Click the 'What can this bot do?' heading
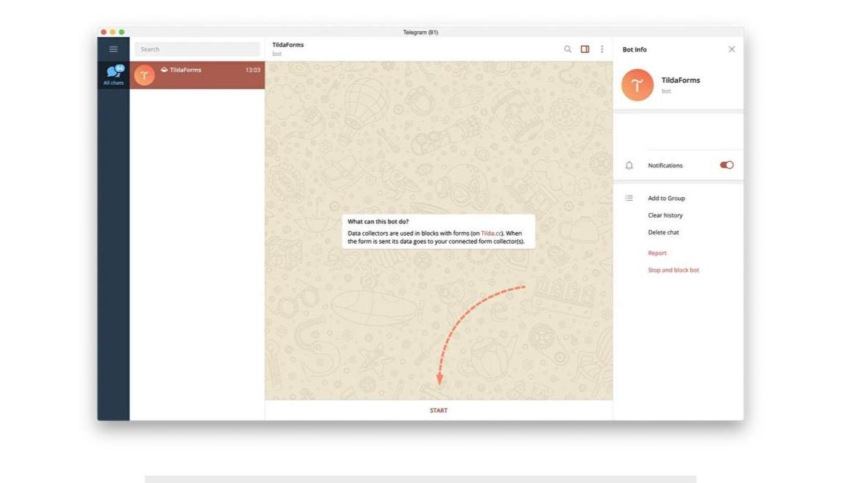Viewport: 864px width, 483px height. coord(378,222)
